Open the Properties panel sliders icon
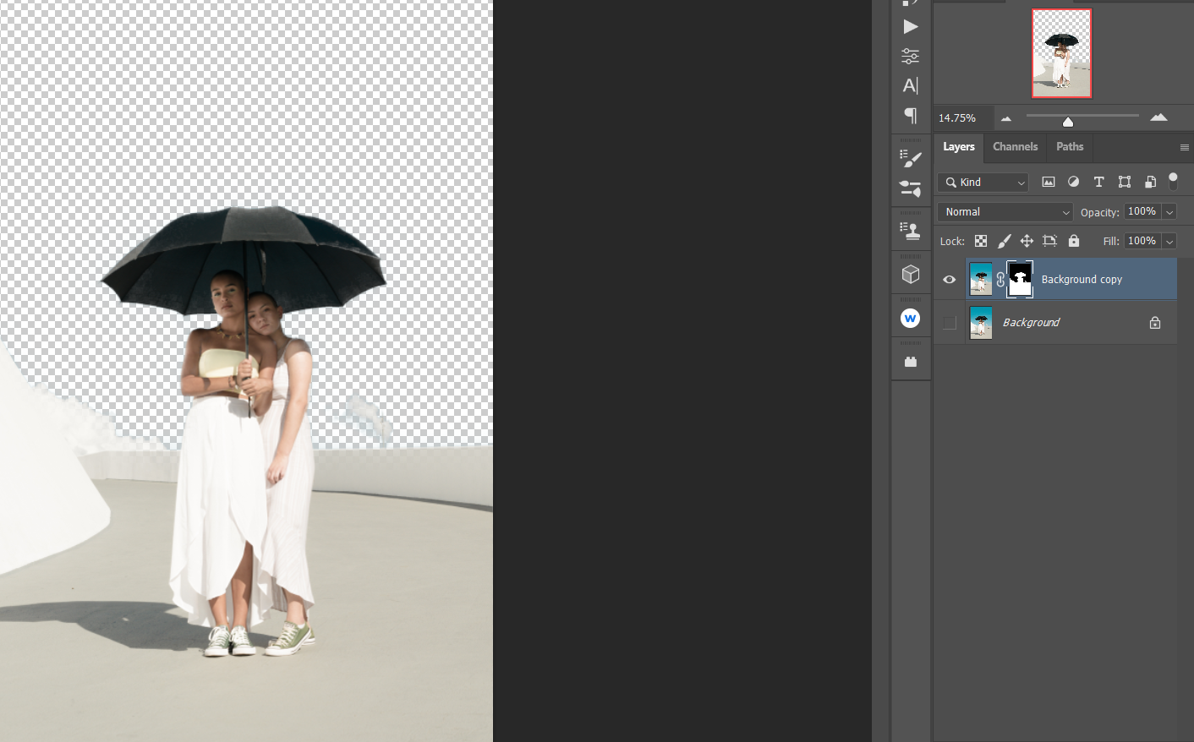Viewport: 1194px width, 742px height. pyautogui.click(x=911, y=56)
